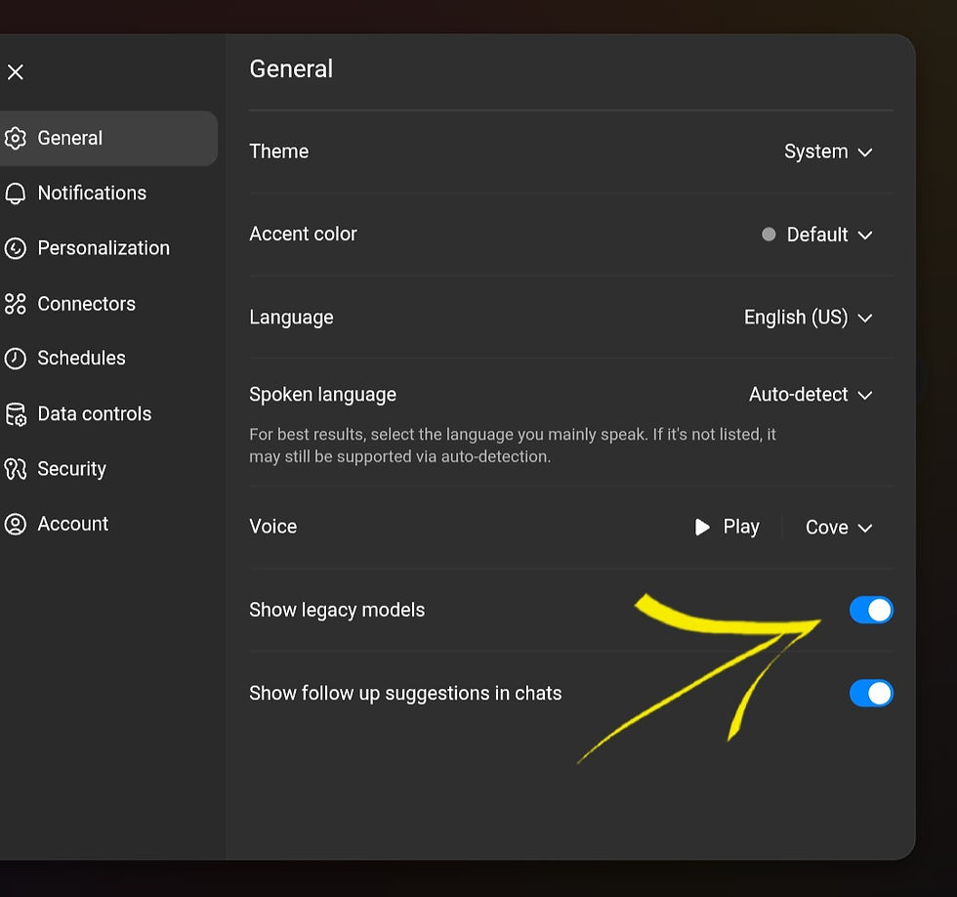Click the Notifications bell icon
The height and width of the screenshot is (897, 957).
16,193
